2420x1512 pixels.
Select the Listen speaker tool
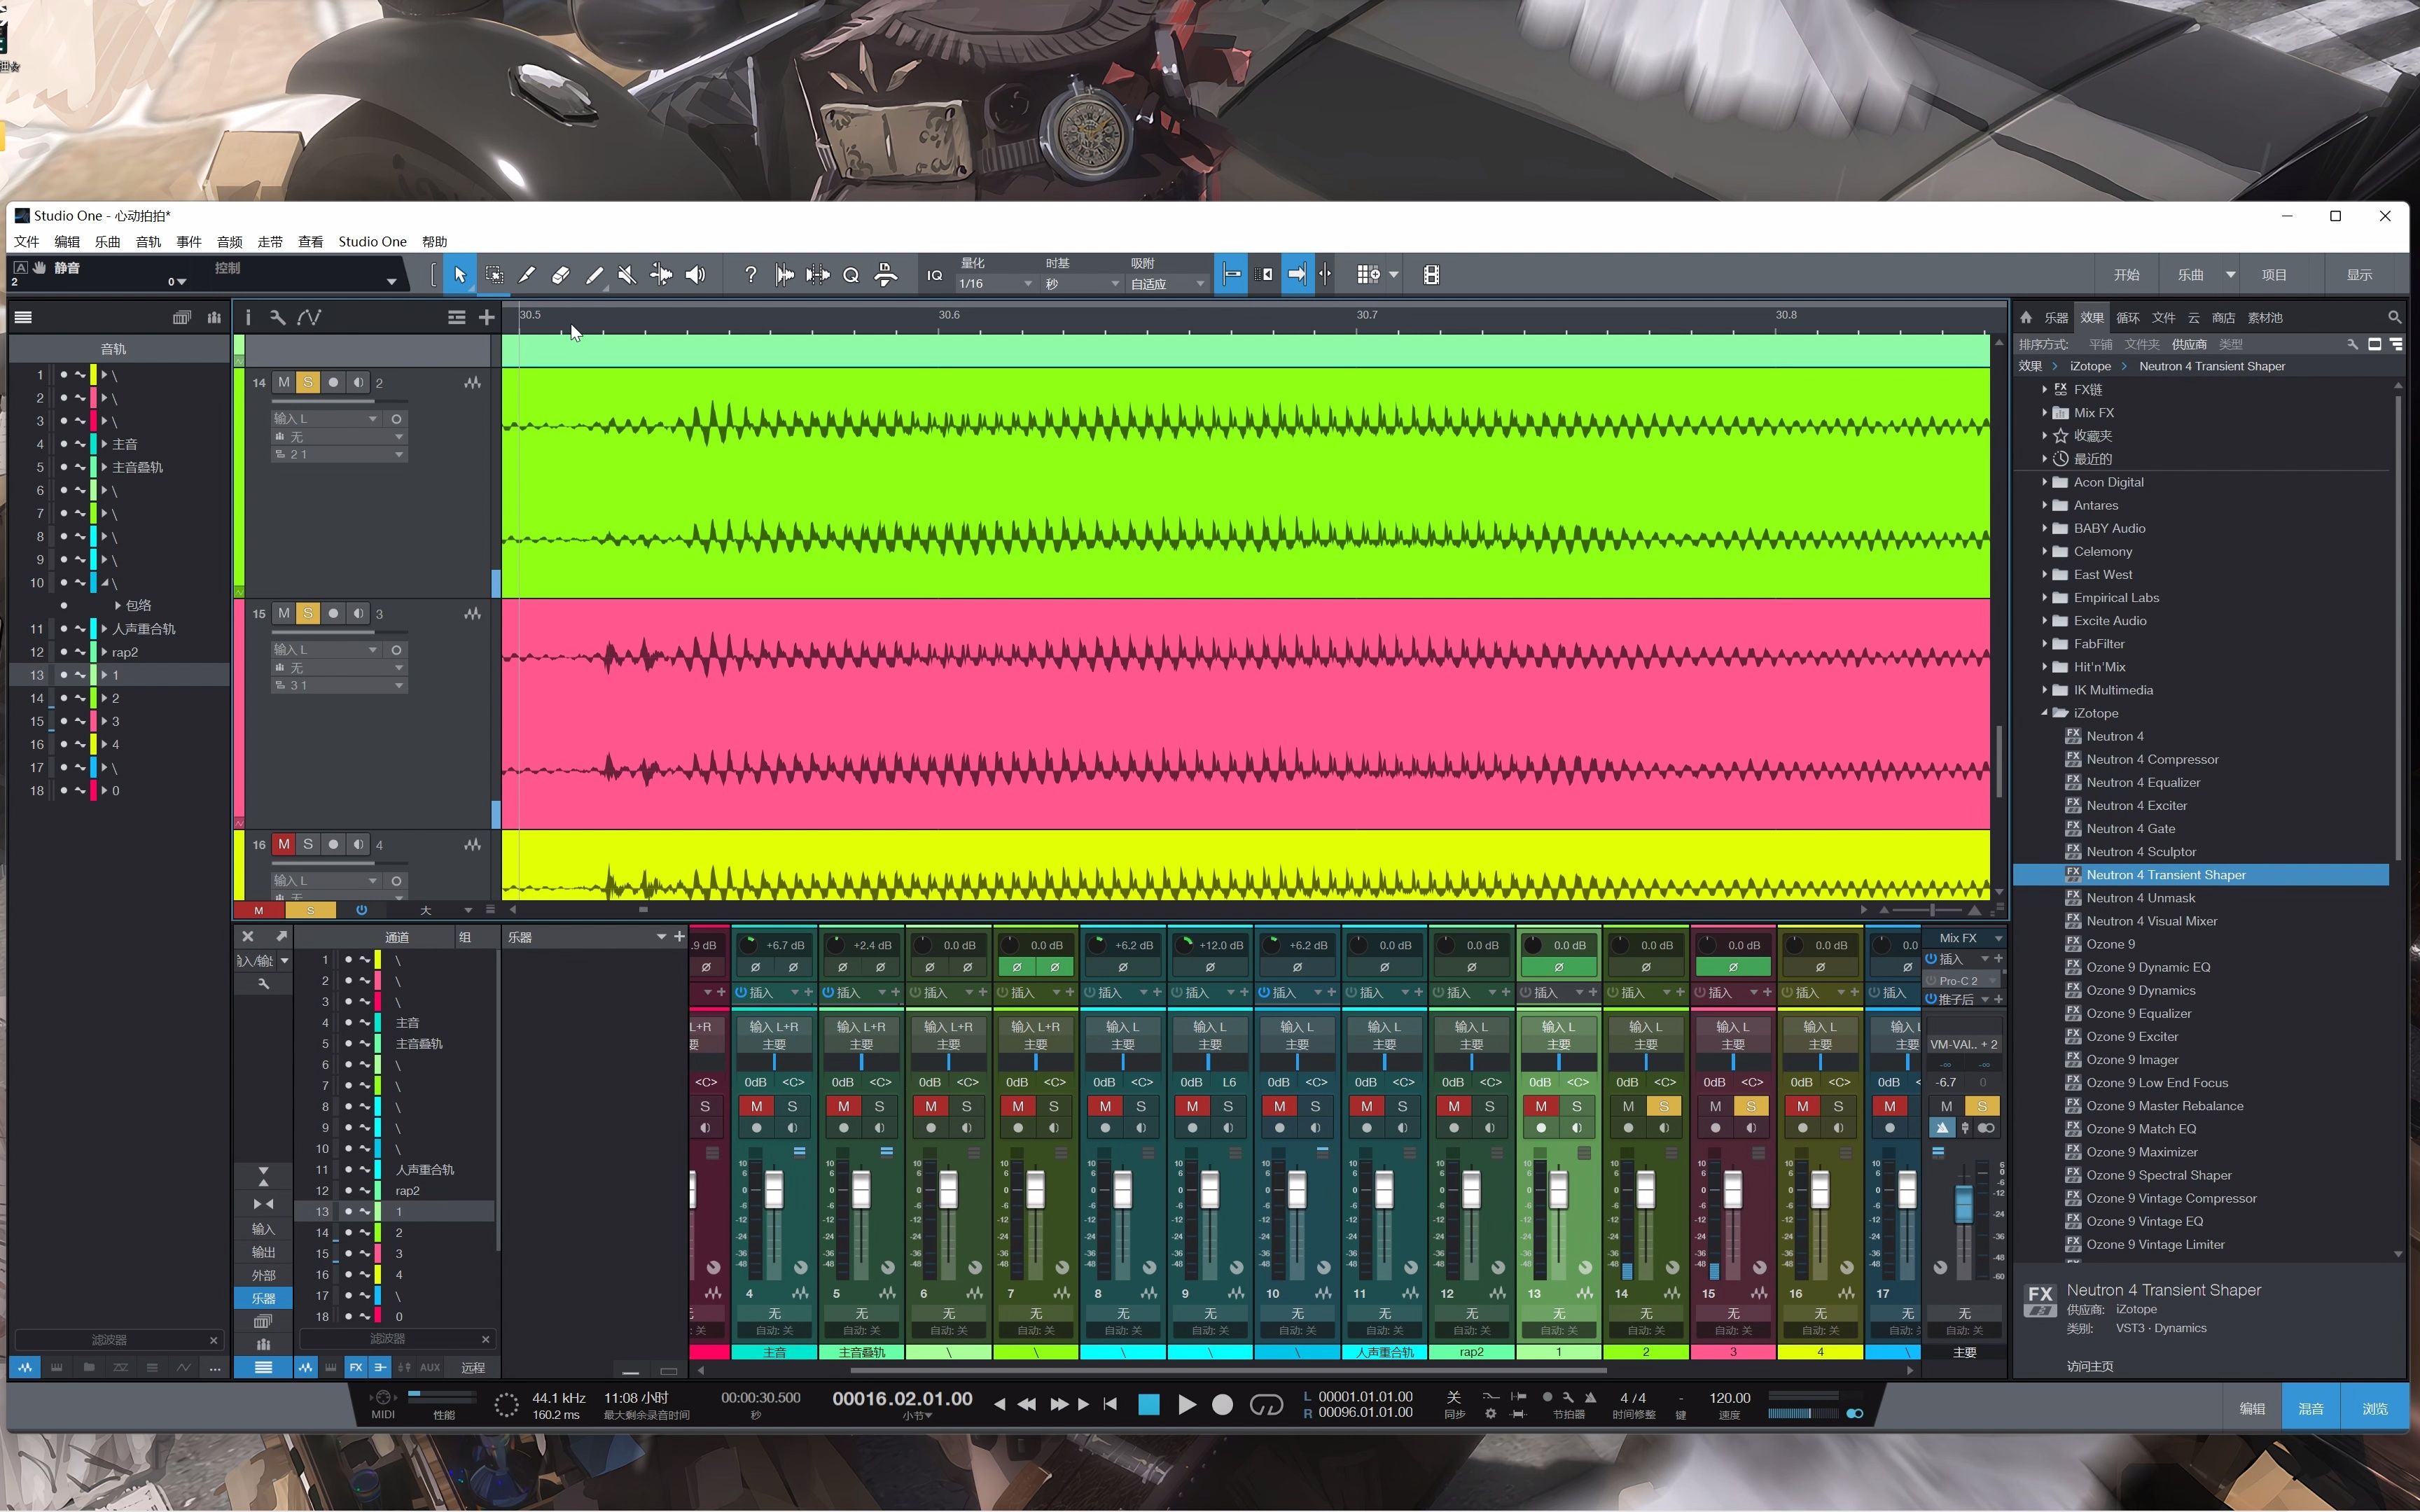(695, 275)
